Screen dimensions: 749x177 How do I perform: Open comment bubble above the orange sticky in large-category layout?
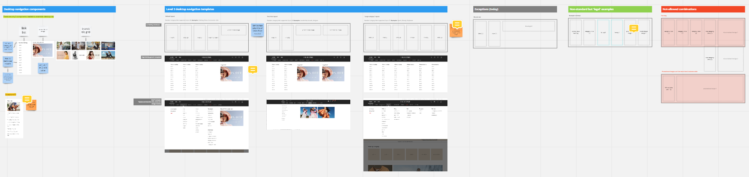[457, 25]
